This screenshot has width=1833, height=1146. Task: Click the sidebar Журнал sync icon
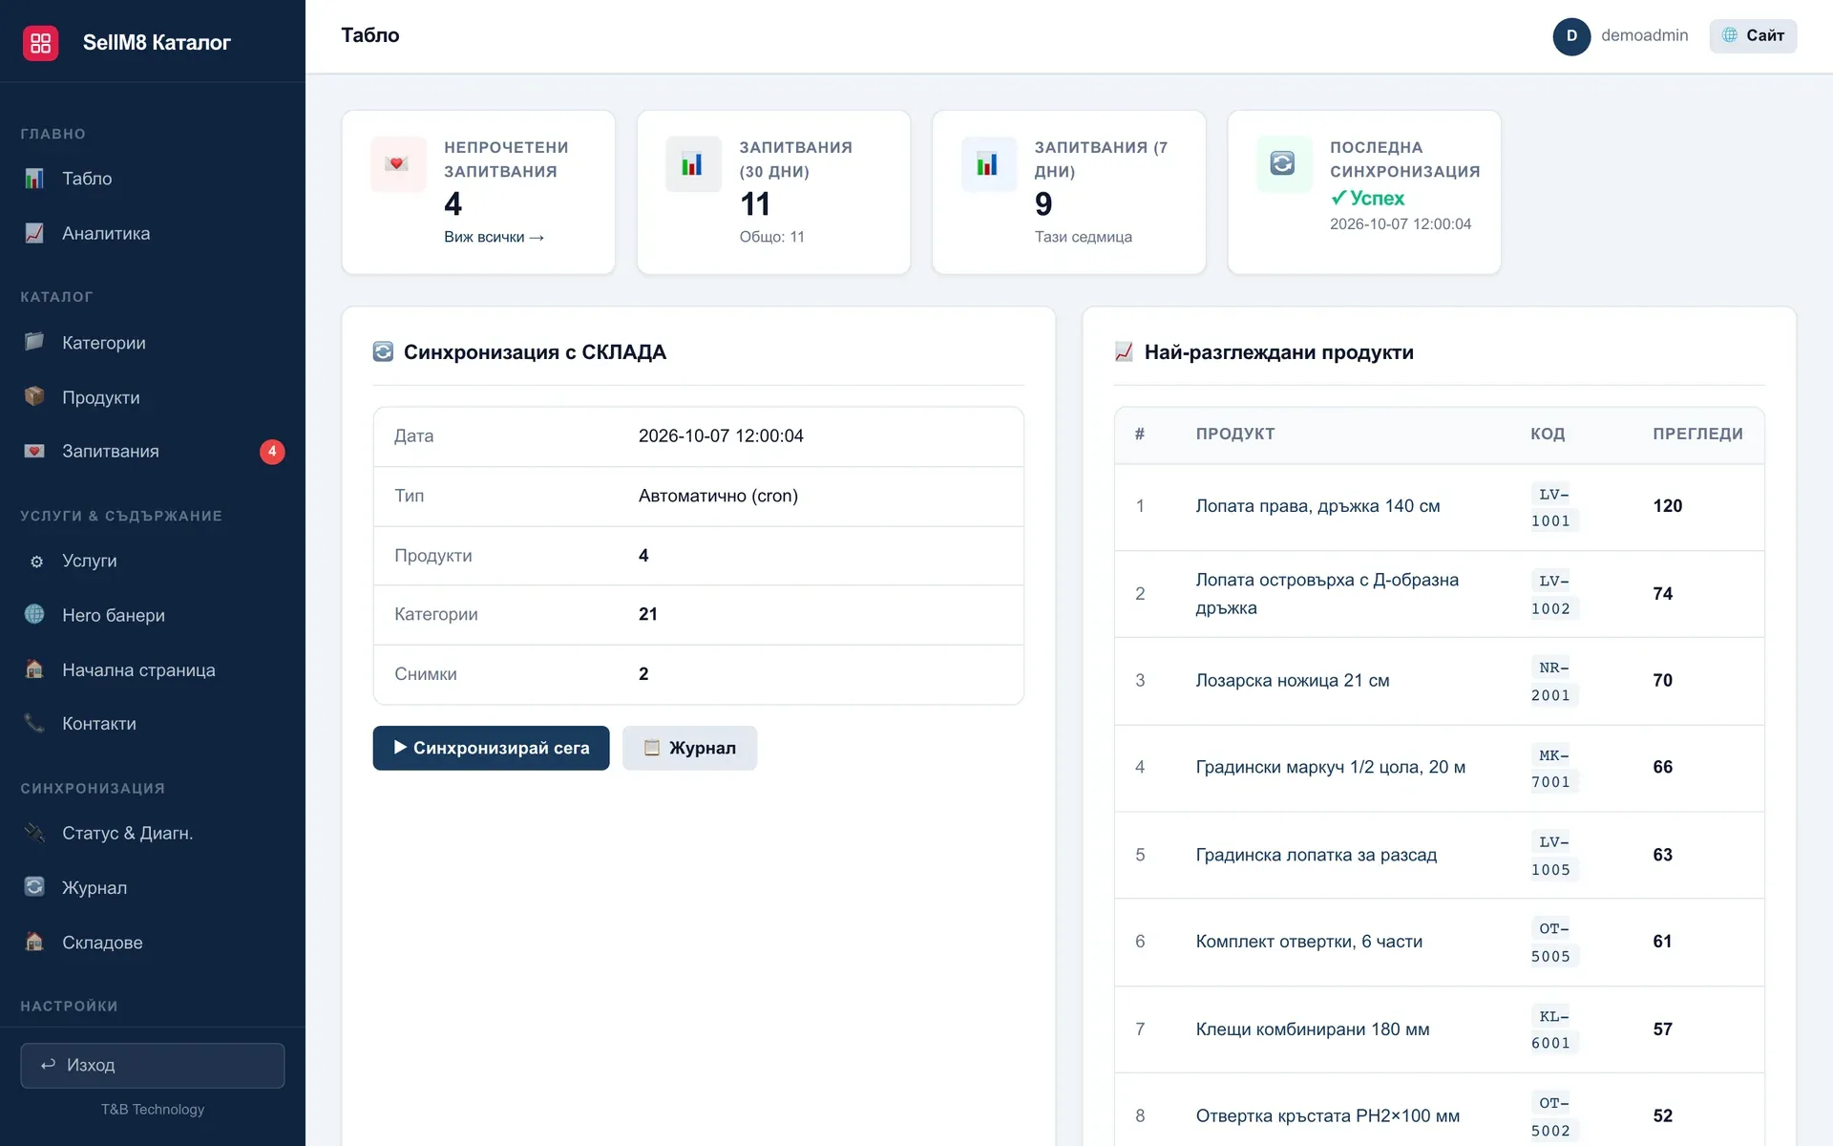click(34, 887)
